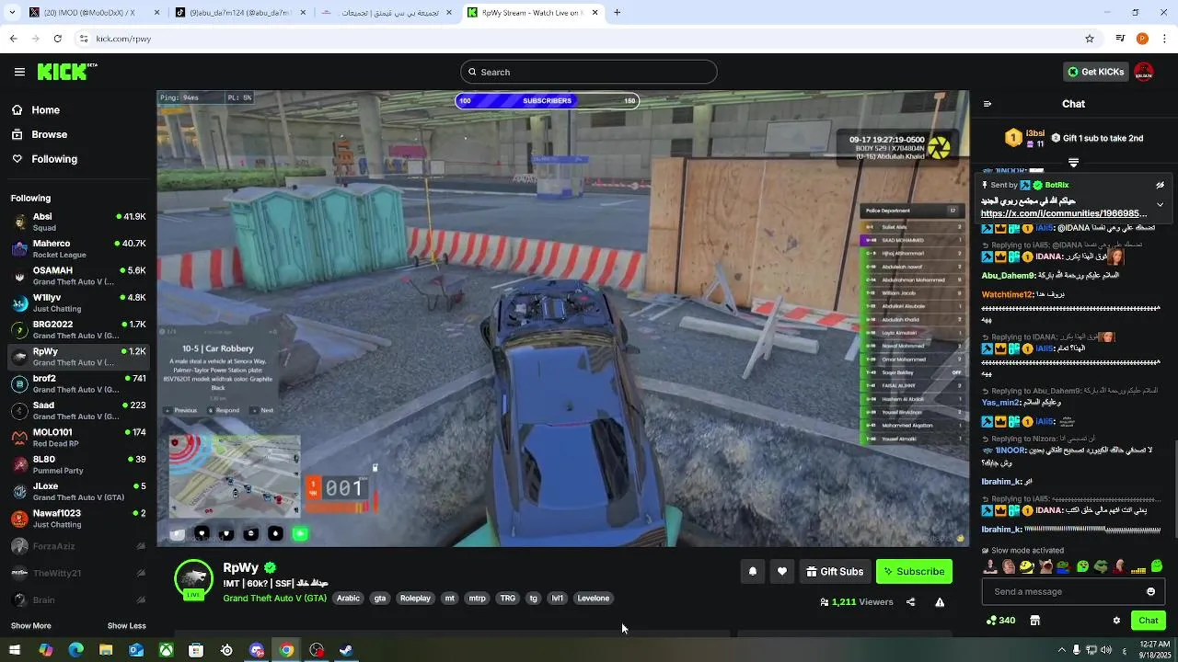Open Grand Theft Auto V (GTA) category link
Screen dimensions: 1178x662
pyautogui.click(x=274, y=599)
